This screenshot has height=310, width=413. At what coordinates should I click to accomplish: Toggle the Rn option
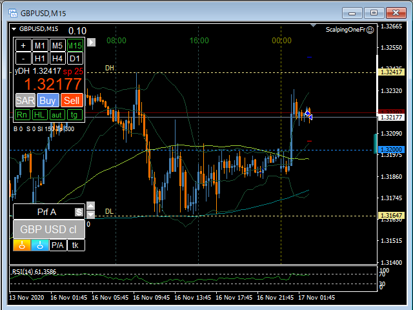22,115
